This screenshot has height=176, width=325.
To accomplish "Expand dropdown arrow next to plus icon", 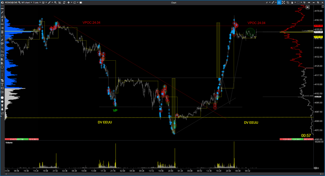I will (71, 2).
